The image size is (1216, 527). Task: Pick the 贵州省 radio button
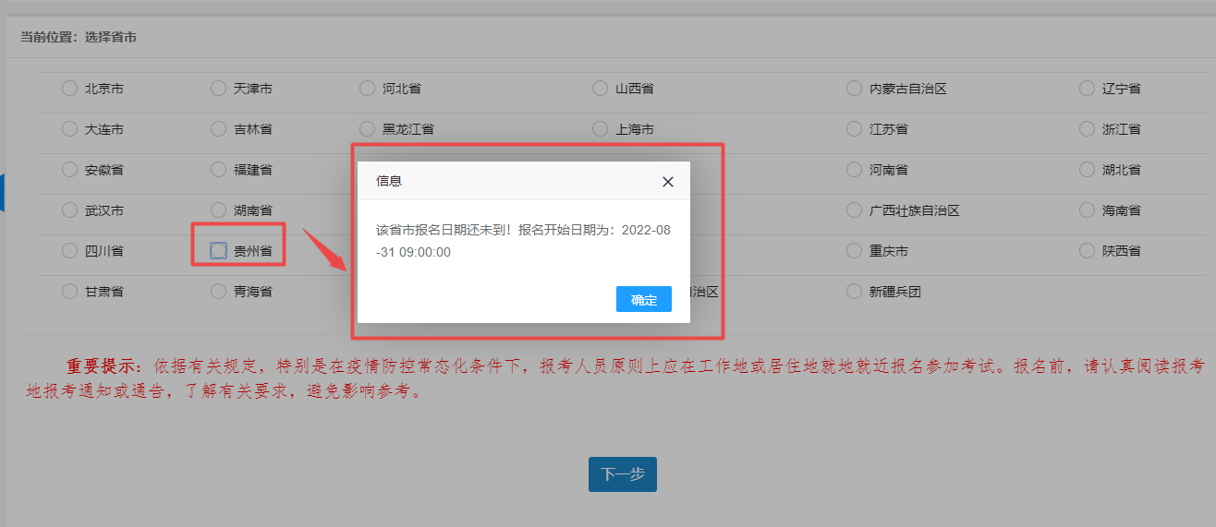tap(218, 251)
